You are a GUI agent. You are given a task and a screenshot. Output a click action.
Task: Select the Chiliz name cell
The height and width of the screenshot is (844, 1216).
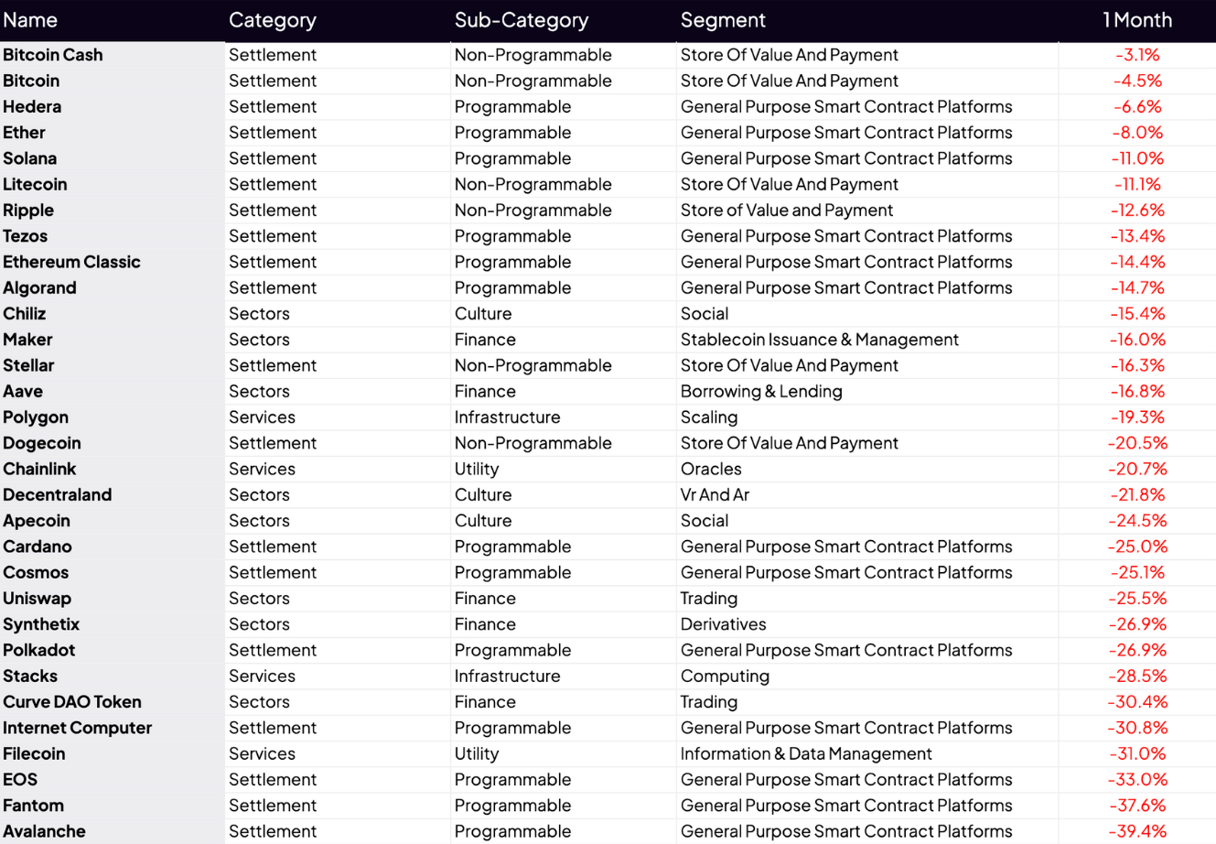(25, 314)
